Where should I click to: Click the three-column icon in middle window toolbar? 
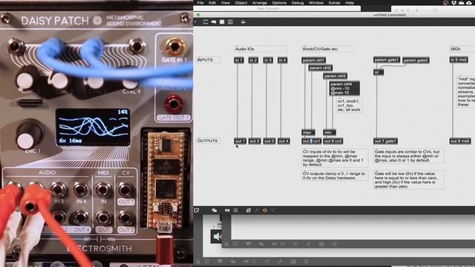click(321, 244)
